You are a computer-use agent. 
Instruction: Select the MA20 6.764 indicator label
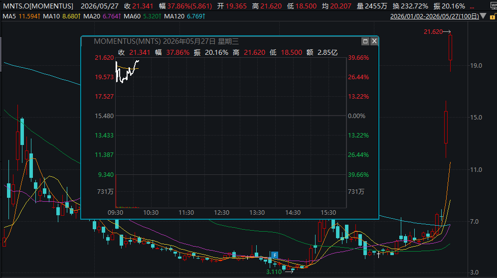coord(102,16)
